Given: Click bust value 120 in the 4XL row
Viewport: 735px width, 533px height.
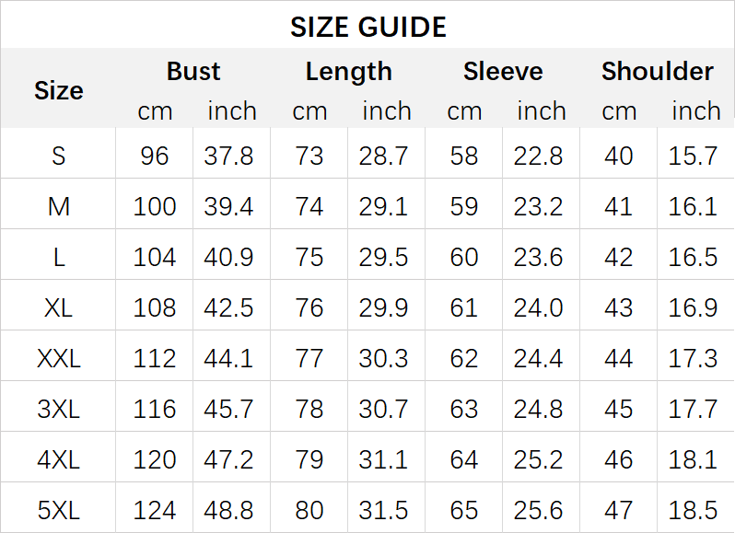Looking at the screenshot, I should tap(155, 458).
